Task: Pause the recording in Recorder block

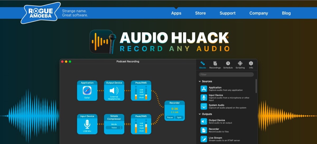Action: 170,117
